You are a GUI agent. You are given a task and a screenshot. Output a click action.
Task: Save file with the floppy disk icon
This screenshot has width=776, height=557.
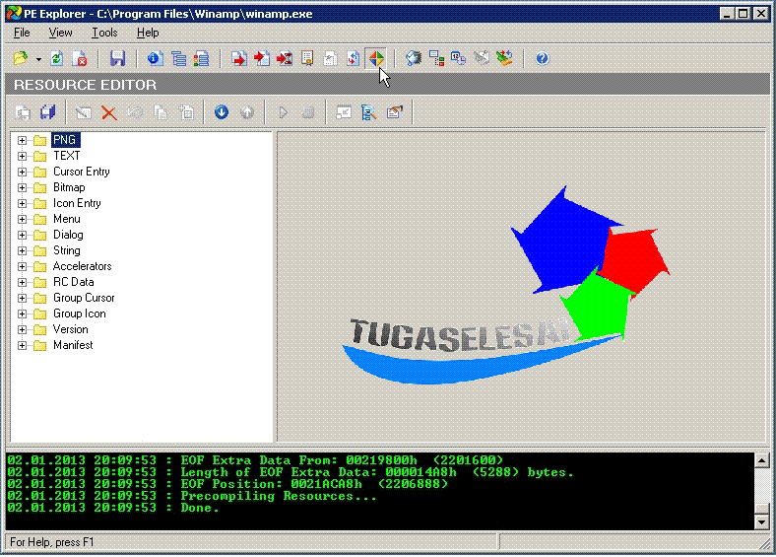click(117, 58)
